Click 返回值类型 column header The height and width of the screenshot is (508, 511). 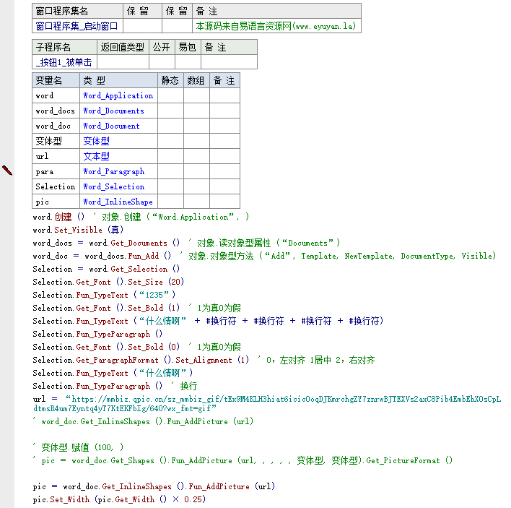(x=123, y=47)
